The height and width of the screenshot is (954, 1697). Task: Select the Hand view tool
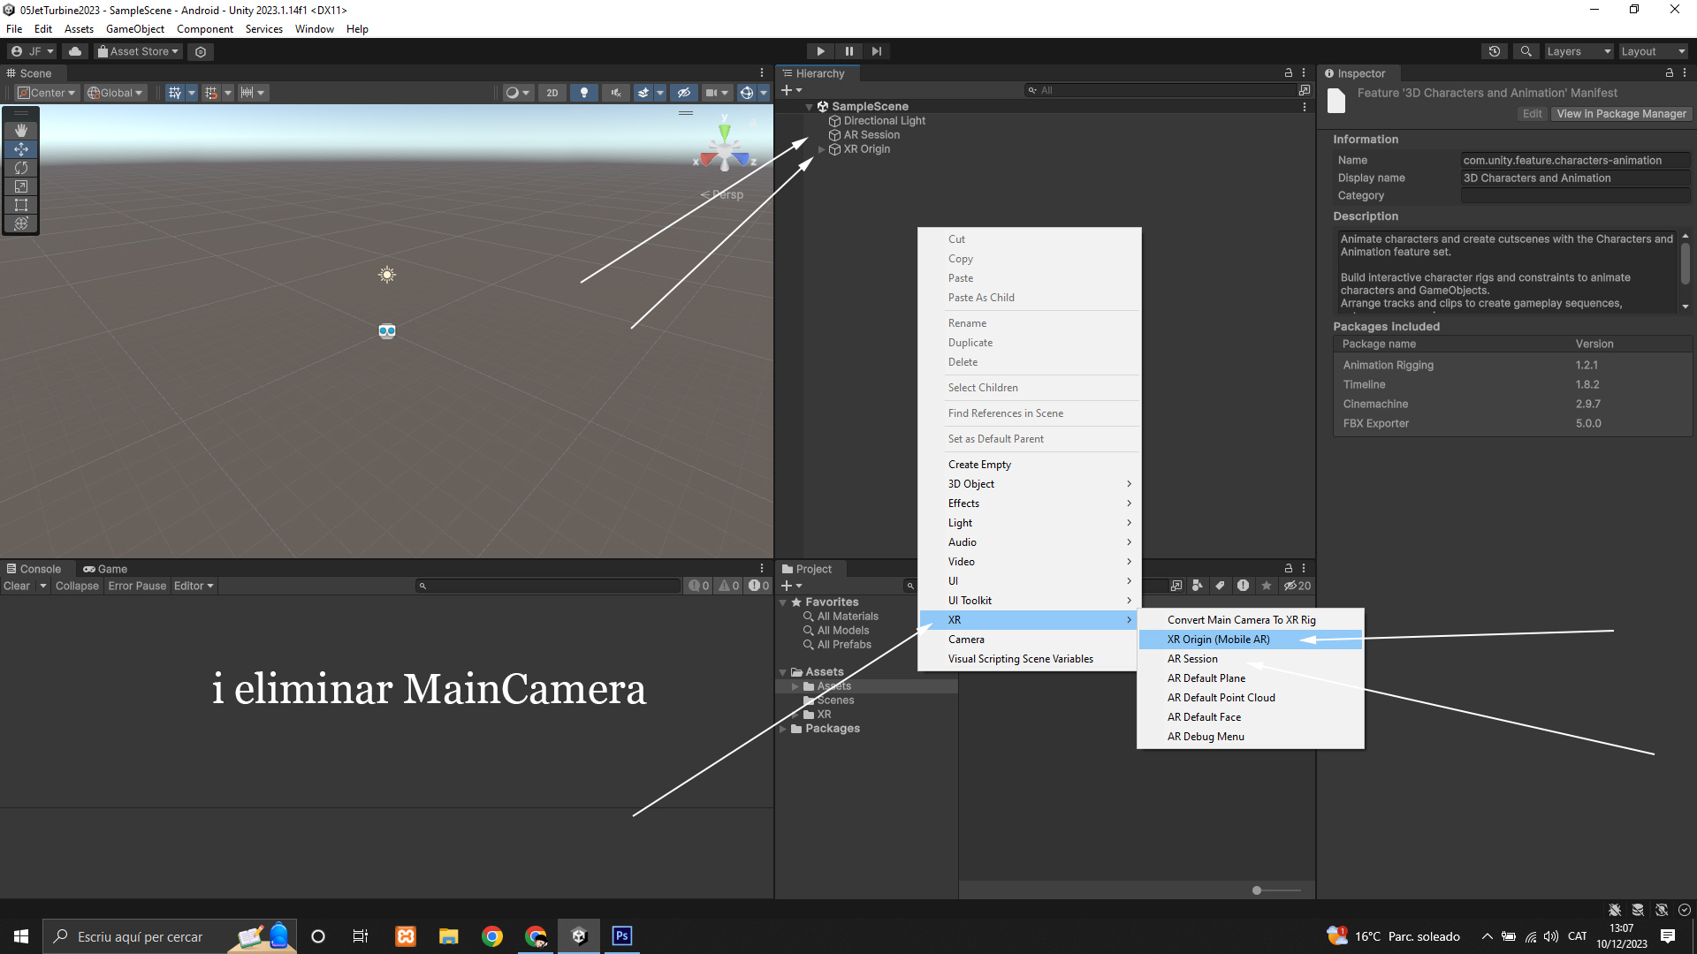tap(21, 130)
